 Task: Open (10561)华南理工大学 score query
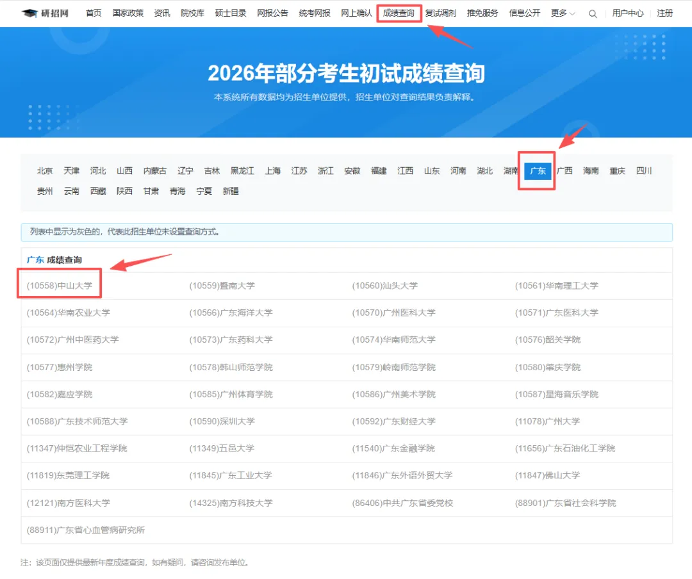[x=557, y=286]
